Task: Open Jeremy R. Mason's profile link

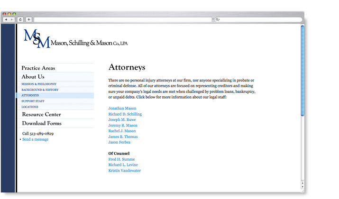Action: tap(123, 126)
